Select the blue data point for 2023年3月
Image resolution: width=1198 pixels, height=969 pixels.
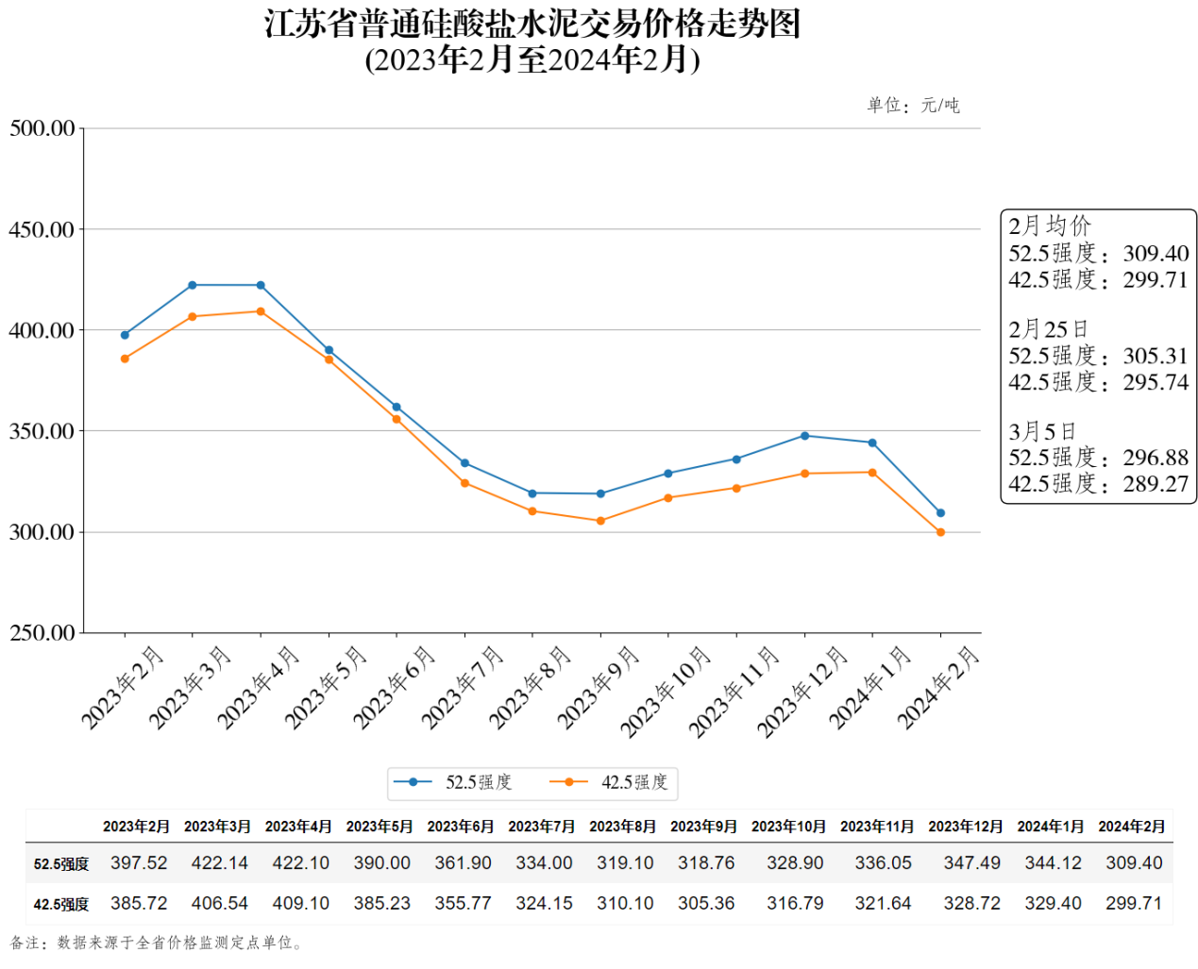[x=193, y=285]
